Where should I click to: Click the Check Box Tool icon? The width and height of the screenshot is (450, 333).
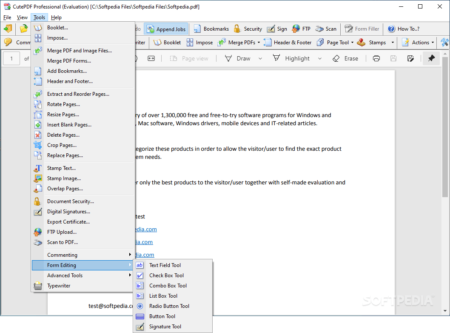pos(140,276)
